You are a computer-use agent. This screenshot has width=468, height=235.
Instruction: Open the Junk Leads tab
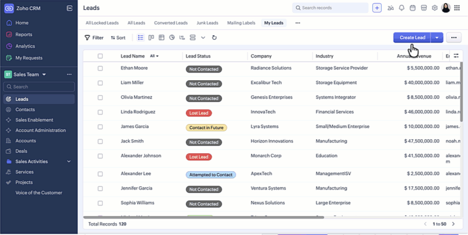point(207,23)
